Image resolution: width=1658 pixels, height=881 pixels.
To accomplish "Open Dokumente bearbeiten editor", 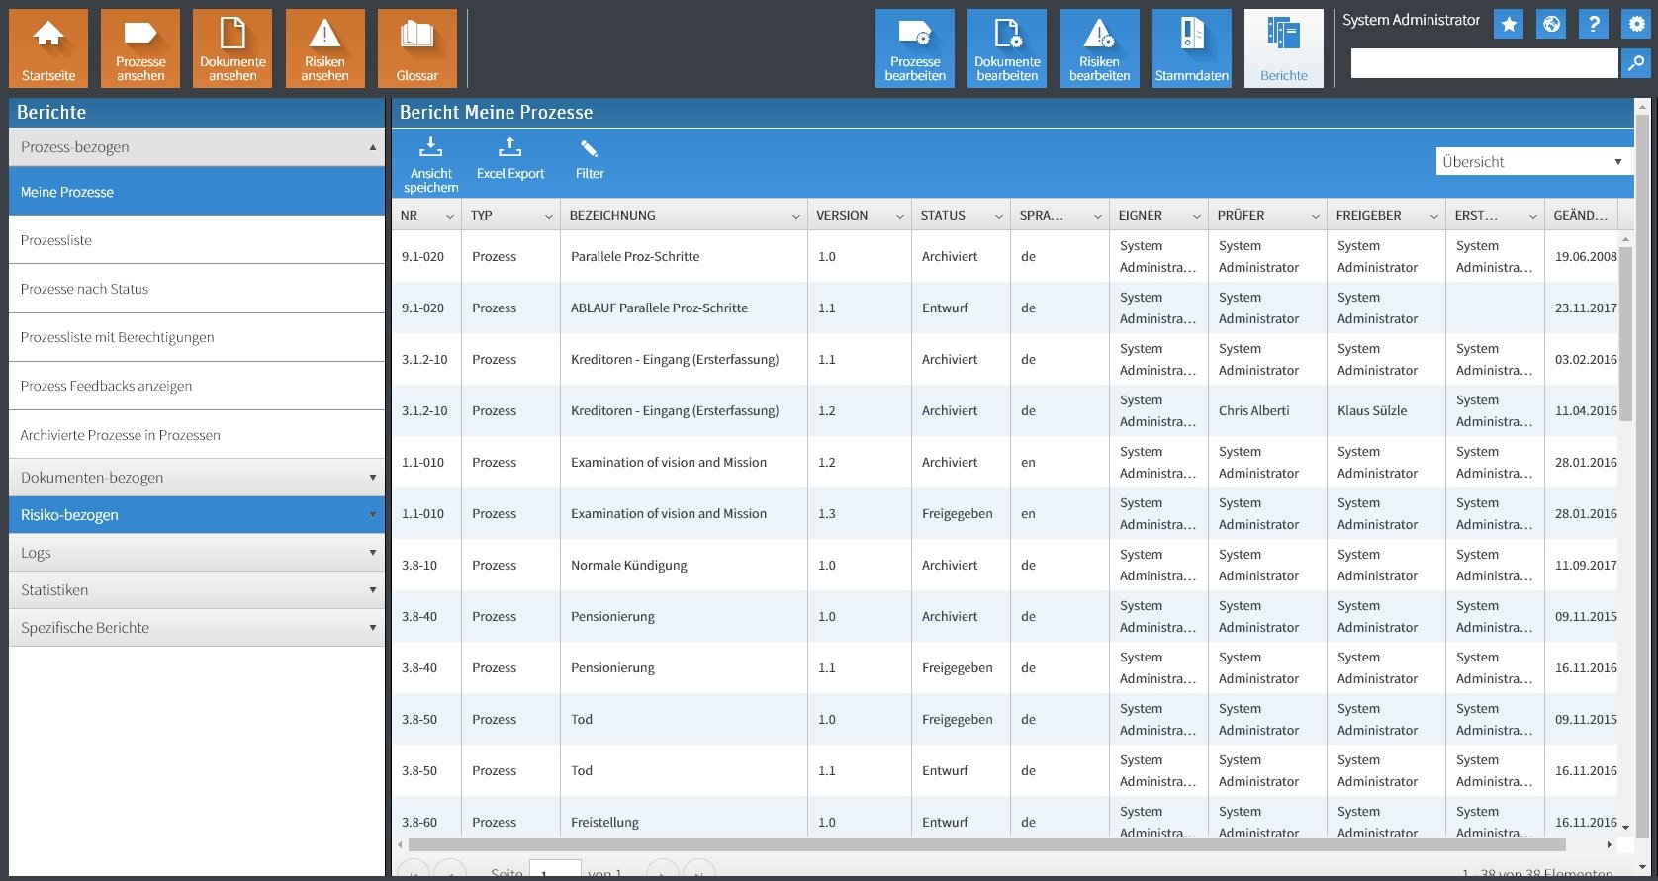I will click(x=1007, y=48).
